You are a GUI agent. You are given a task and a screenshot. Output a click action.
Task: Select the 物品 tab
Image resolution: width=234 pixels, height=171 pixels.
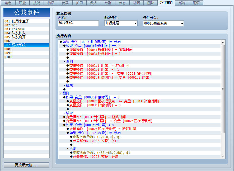tap(51, 3)
